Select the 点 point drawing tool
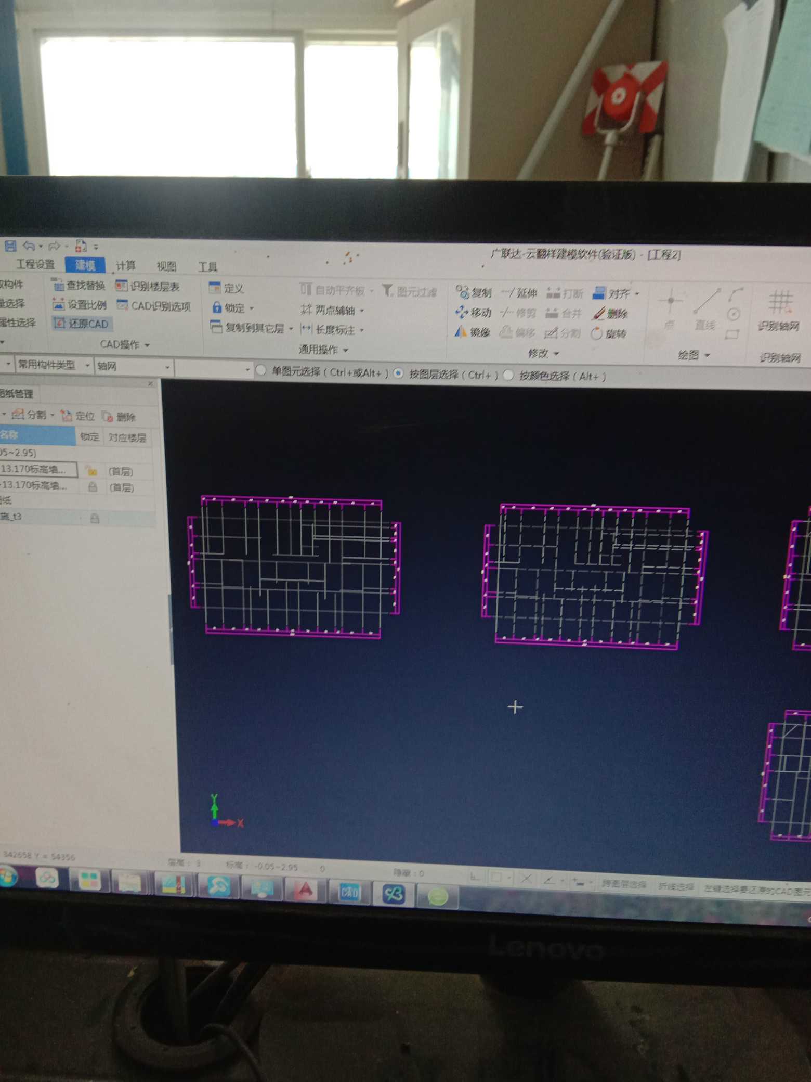The image size is (811, 1082). click(x=670, y=310)
